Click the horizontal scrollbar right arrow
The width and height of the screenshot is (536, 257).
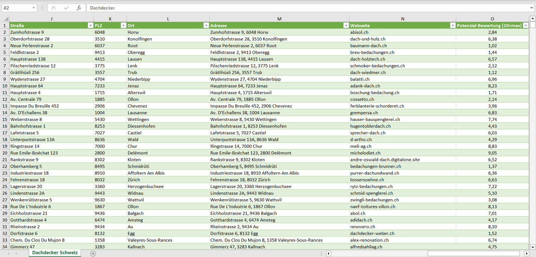tap(526, 254)
